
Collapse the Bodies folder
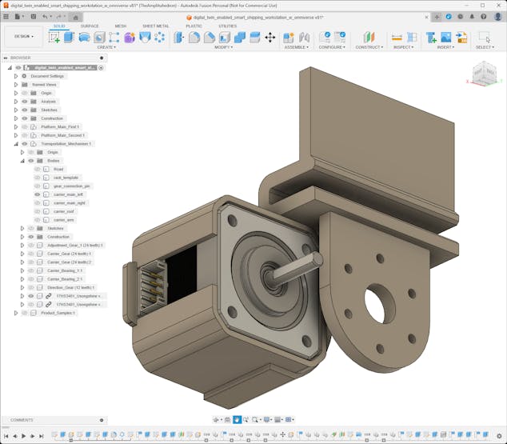(x=22, y=161)
